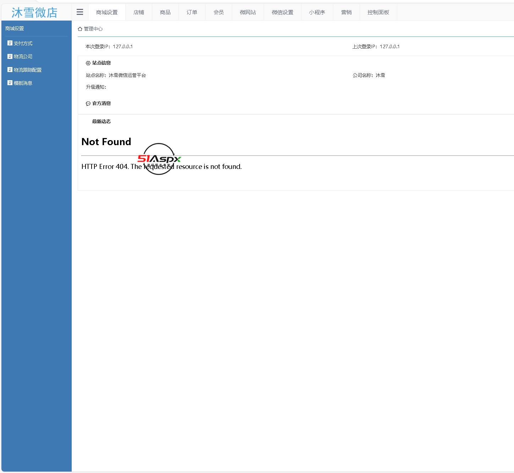Open the 小程序 tab

317,12
